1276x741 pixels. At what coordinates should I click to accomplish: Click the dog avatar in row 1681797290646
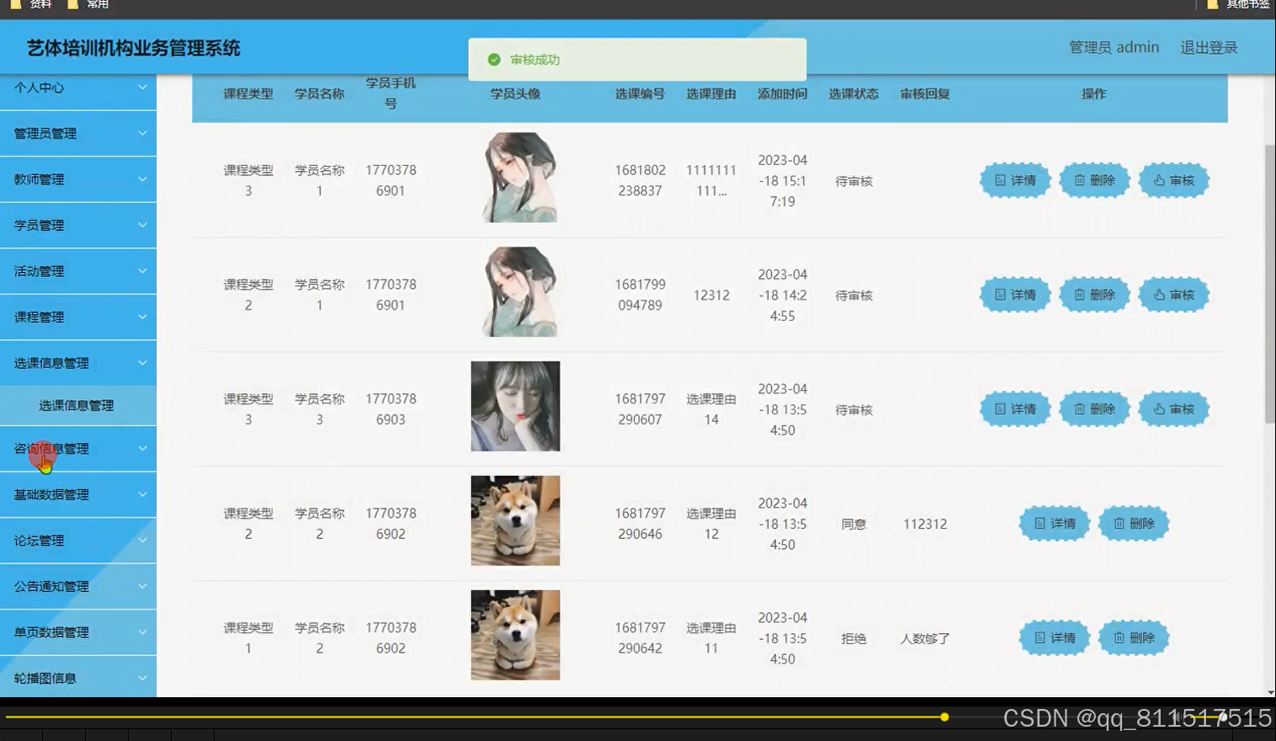pos(515,520)
